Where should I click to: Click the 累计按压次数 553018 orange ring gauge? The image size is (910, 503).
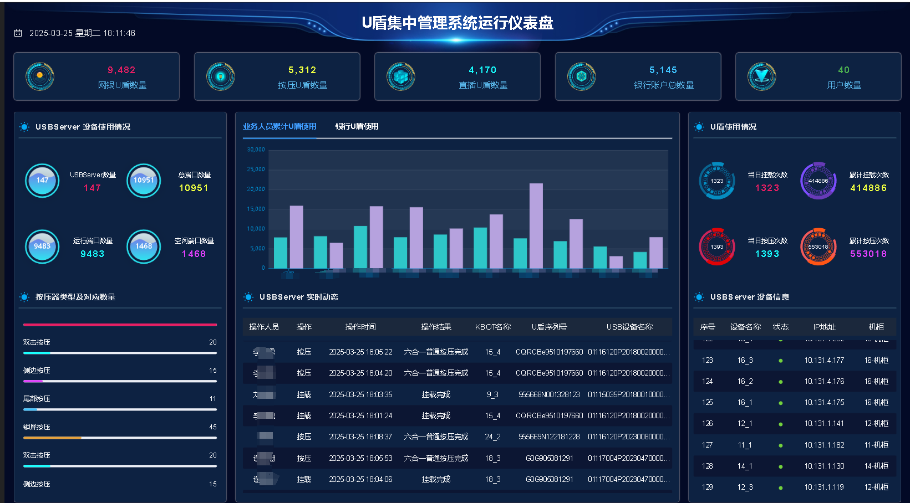818,247
